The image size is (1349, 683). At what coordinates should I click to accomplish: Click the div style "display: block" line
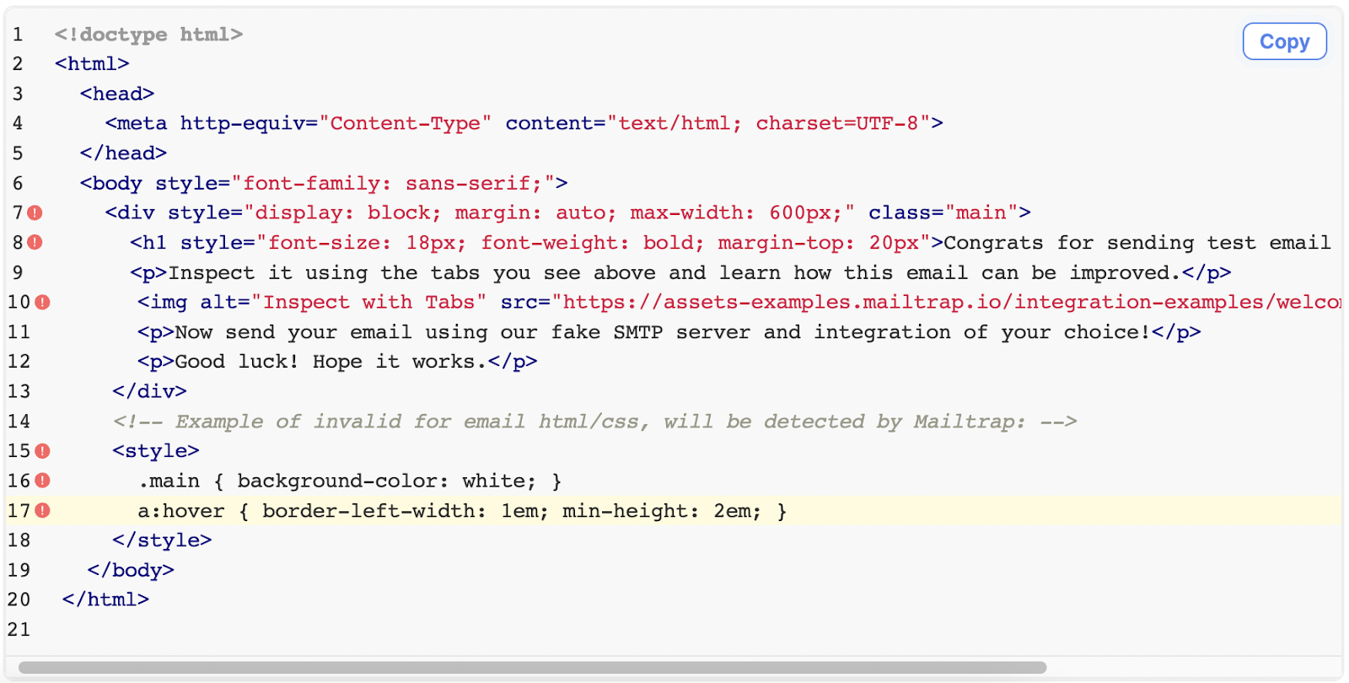click(567, 212)
